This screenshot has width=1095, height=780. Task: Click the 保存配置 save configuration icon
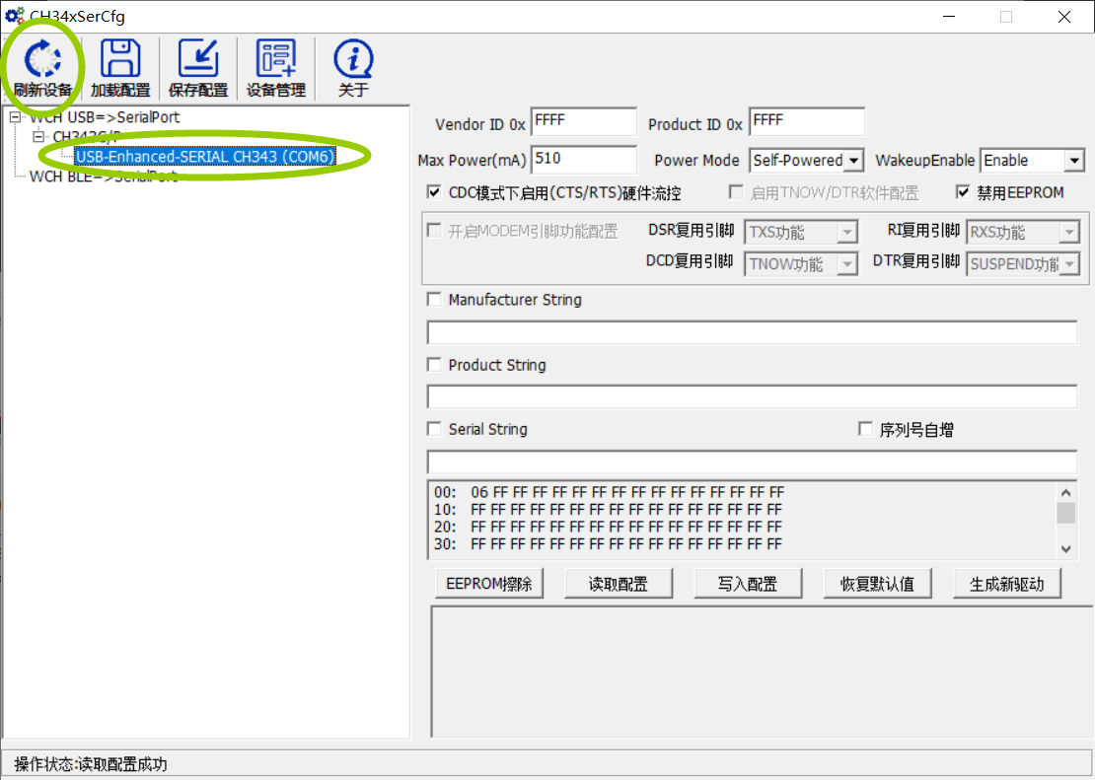coord(198,67)
